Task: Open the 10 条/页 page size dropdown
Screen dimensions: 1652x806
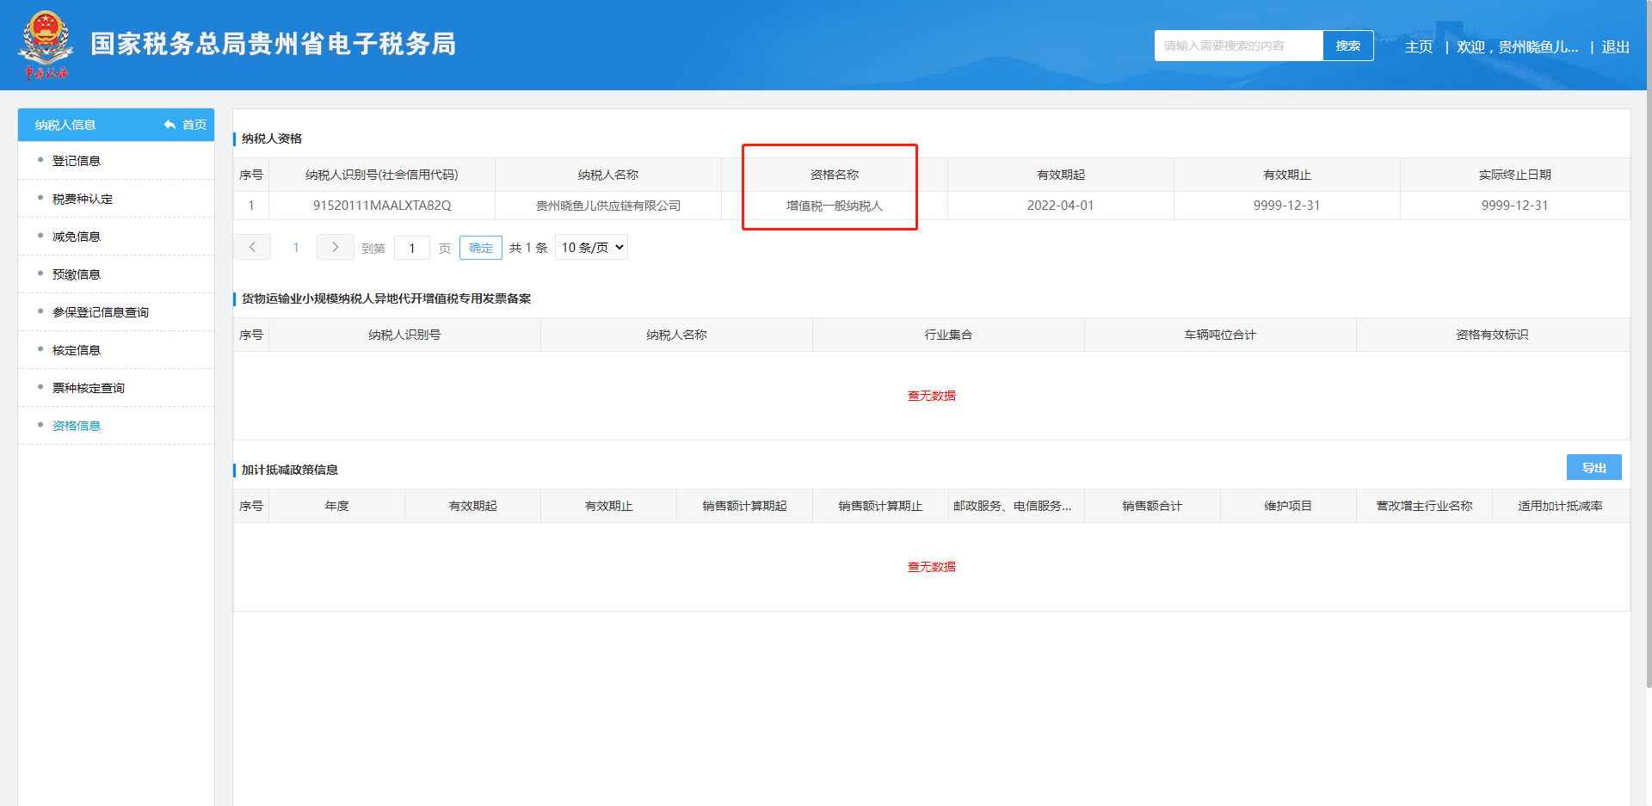Action: click(x=591, y=248)
